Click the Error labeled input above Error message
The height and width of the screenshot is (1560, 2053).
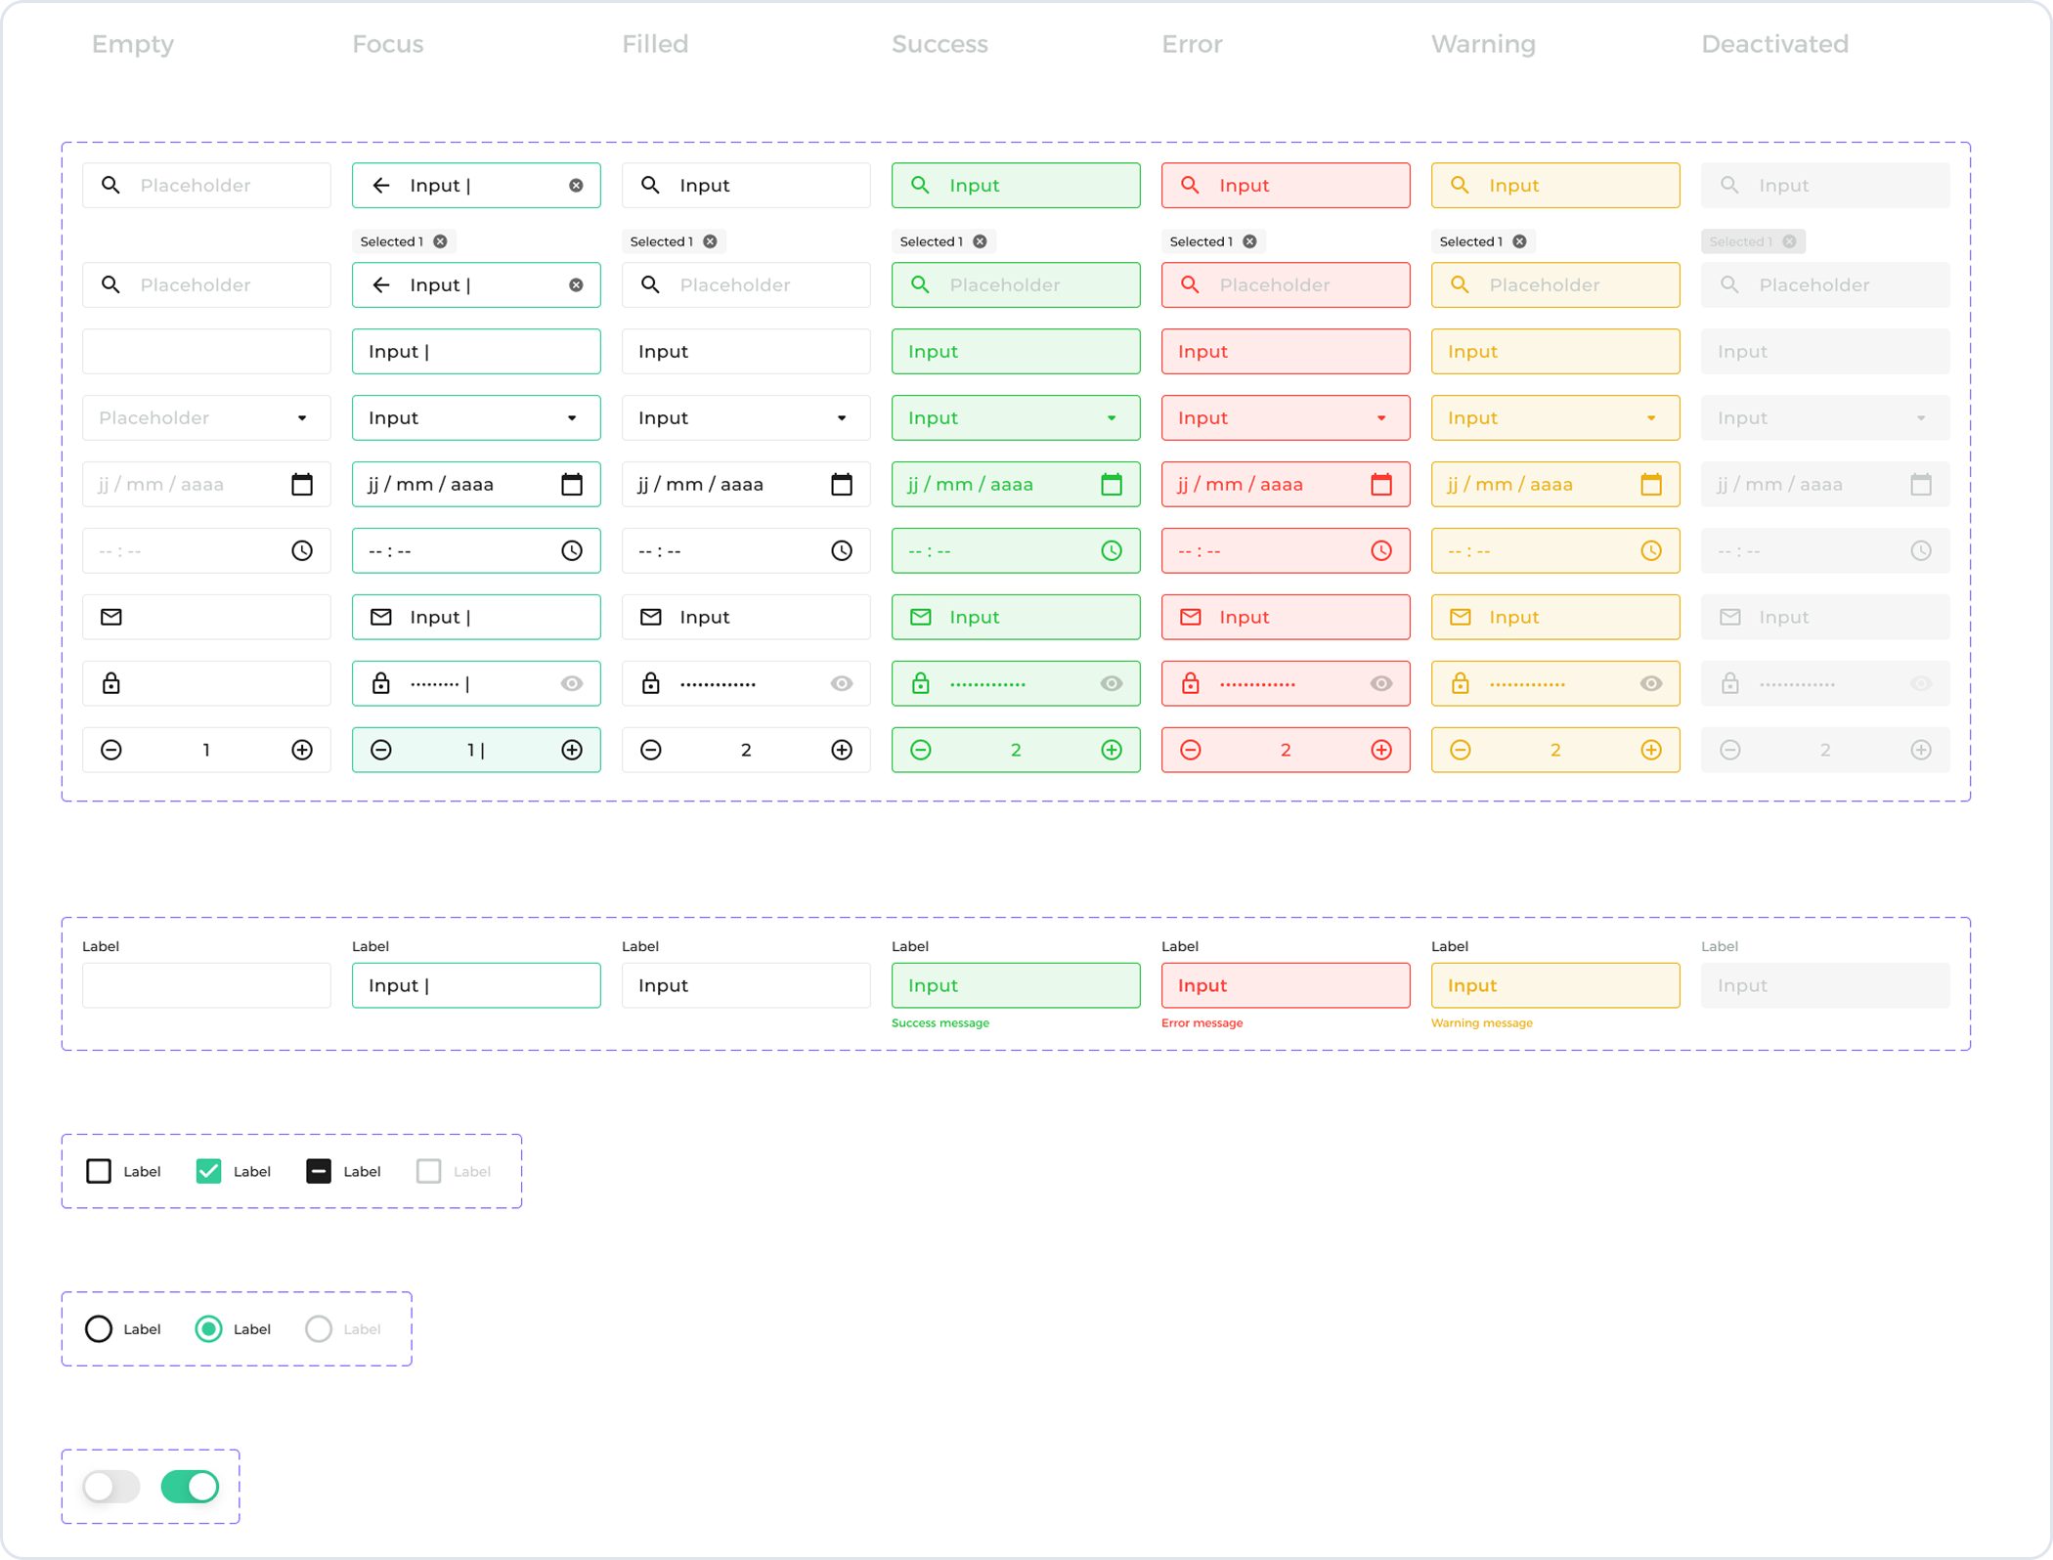point(1286,985)
